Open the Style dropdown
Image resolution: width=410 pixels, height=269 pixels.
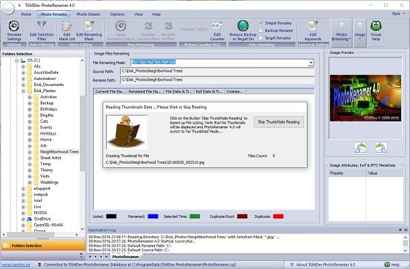tap(398, 14)
